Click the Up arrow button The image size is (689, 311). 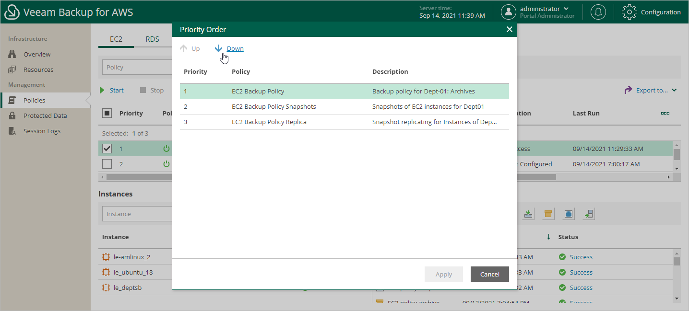(x=190, y=48)
